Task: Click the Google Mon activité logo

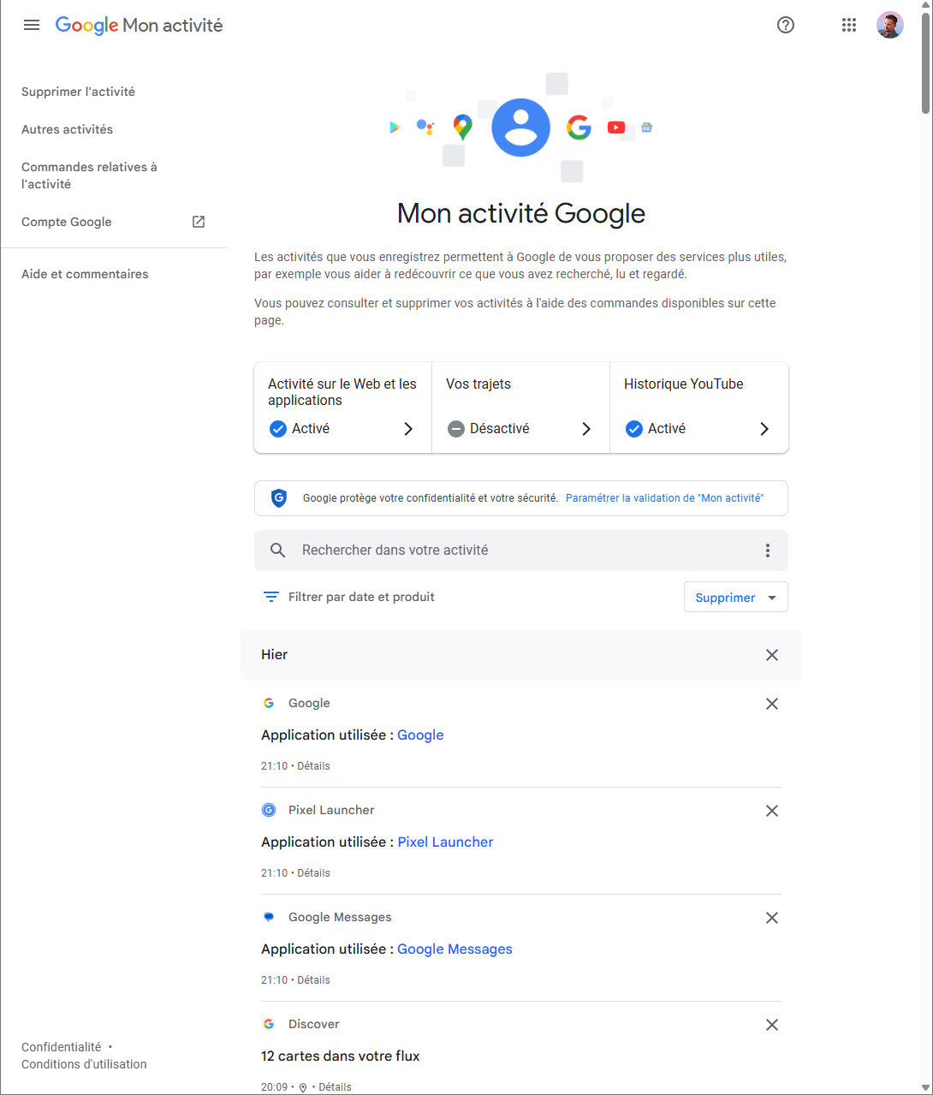Action: click(139, 26)
